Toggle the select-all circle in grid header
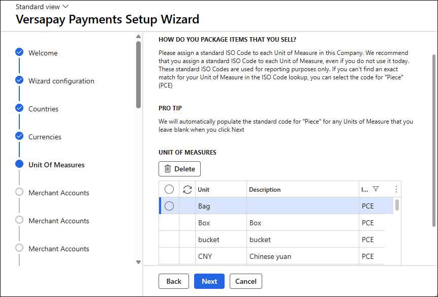The width and height of the screenshot is (438, 297). (169, 189)
